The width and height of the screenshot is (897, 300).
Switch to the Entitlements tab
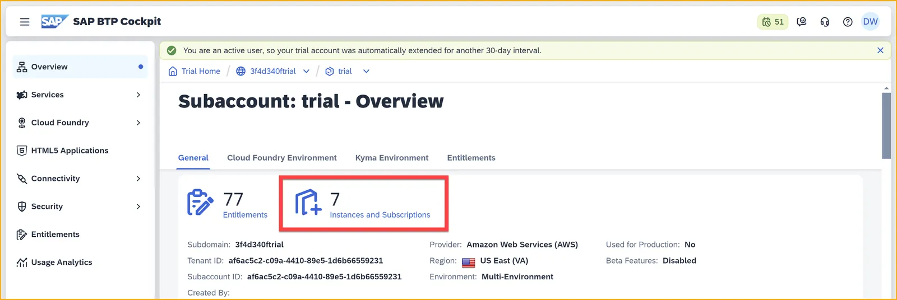[471, 158]
